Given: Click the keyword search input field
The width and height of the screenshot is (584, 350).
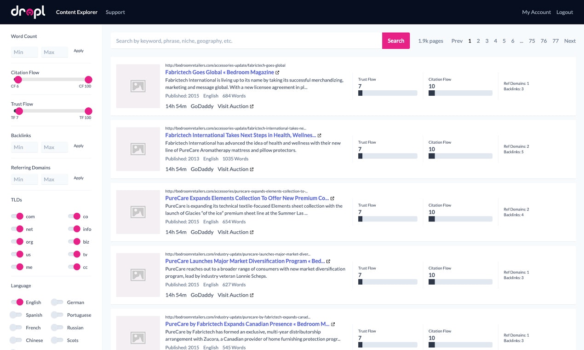Looking at the screenshot, I should pos(244,41).
